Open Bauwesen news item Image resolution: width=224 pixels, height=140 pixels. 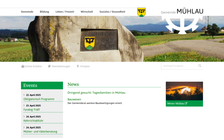click(x=74, y=99)
